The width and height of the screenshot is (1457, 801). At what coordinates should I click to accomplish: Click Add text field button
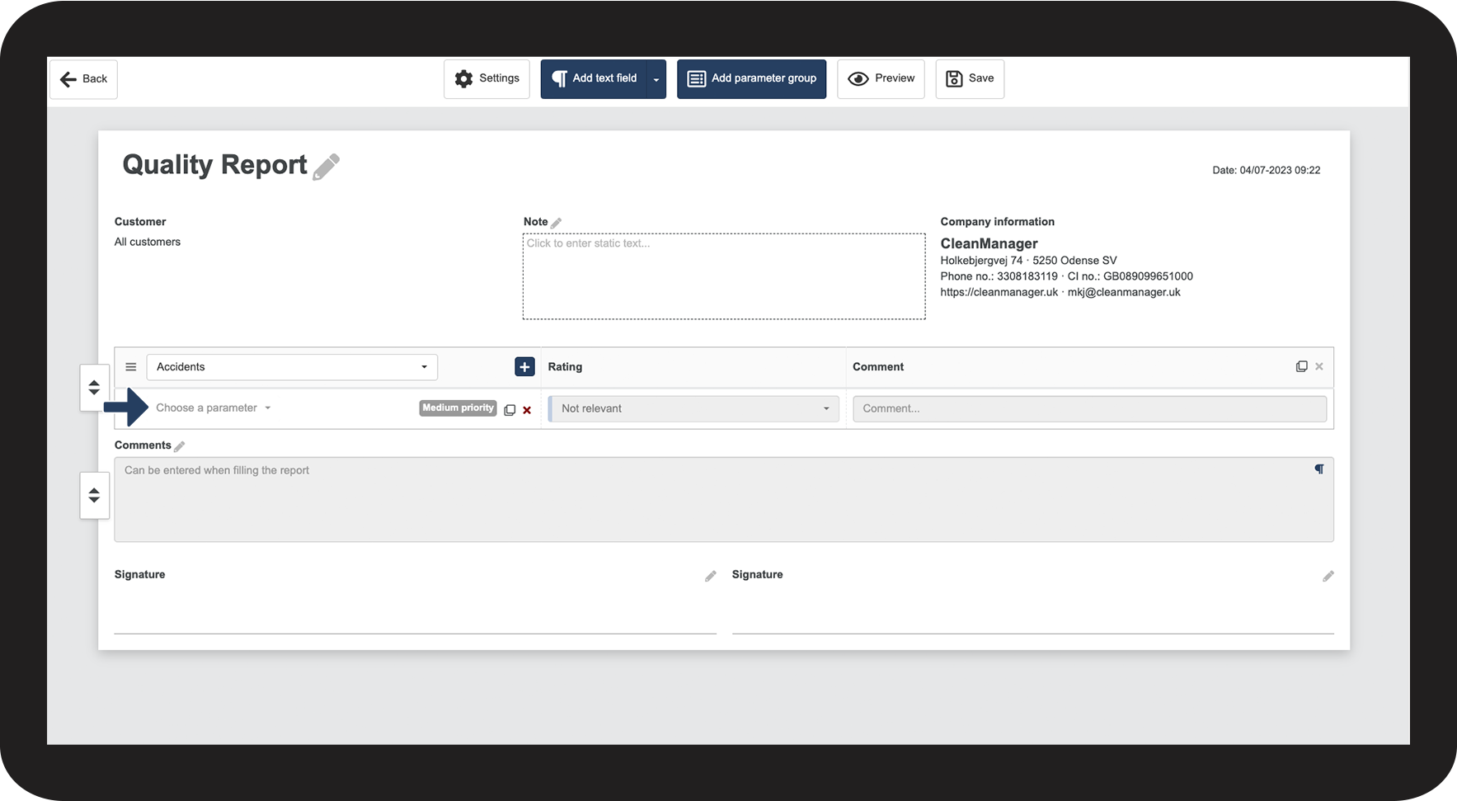(594, 79)
